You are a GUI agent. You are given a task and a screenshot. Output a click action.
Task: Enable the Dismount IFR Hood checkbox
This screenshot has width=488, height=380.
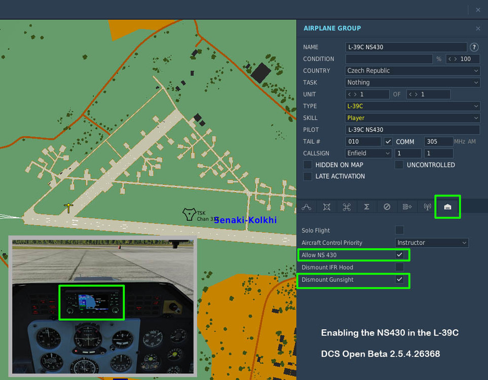pos(399,267)
